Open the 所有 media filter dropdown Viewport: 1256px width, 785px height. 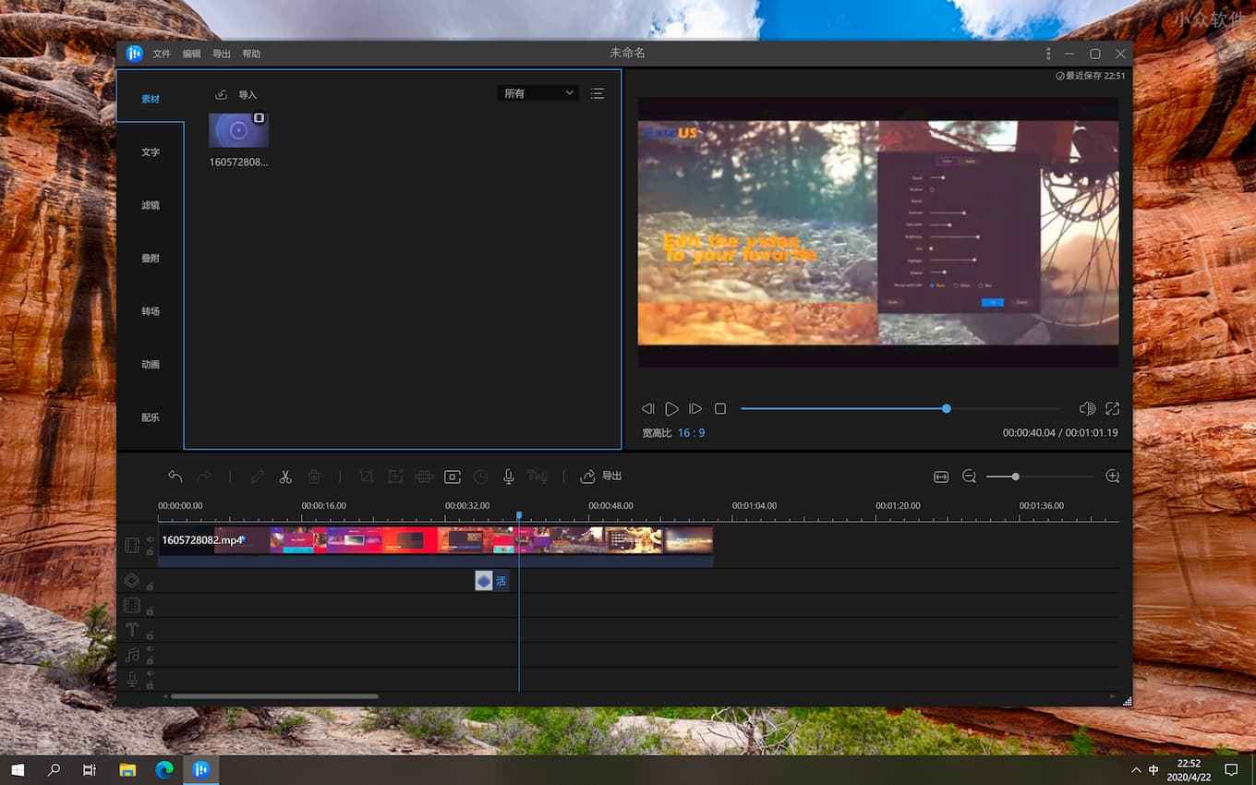pos(537,93)
